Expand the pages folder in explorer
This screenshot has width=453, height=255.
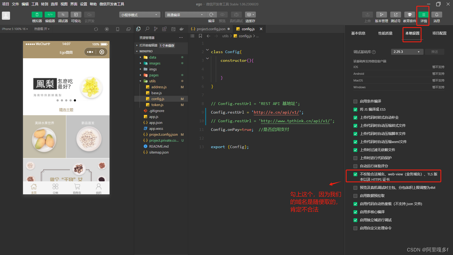pyautogui.click(x=154, y=75)
